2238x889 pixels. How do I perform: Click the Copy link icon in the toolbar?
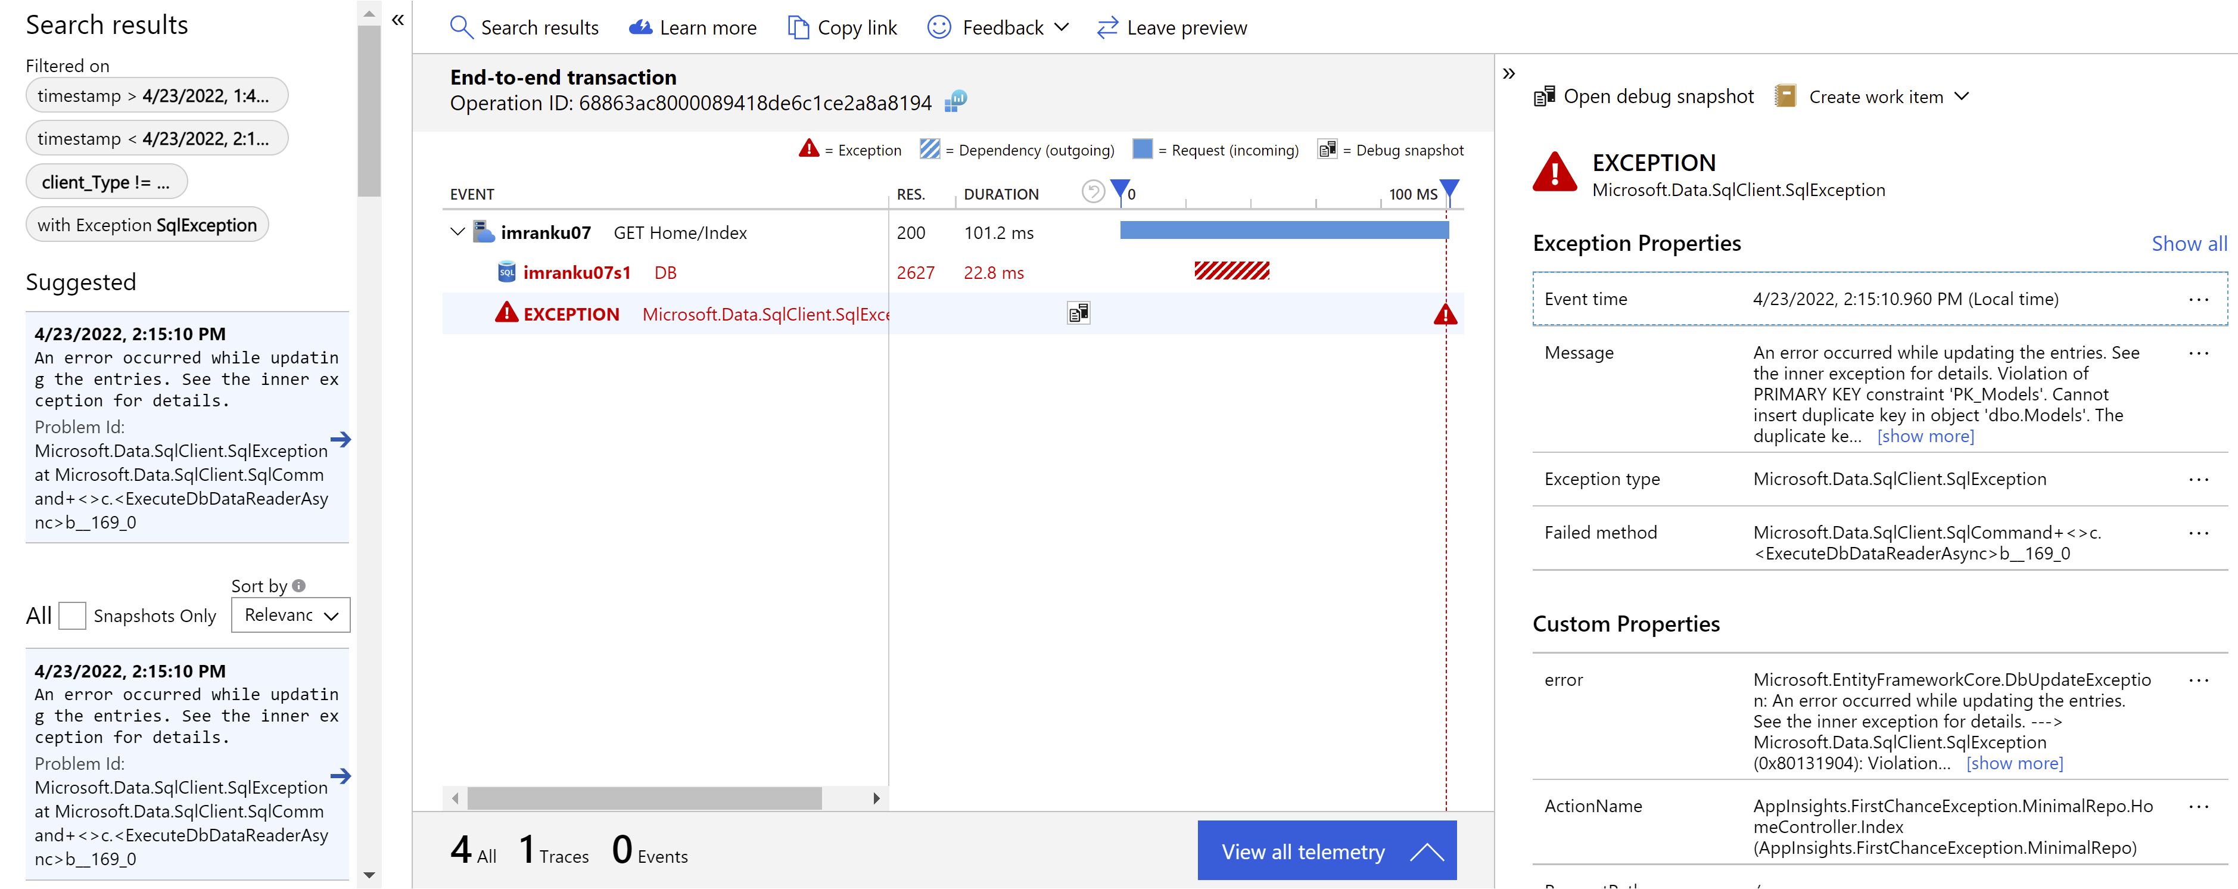point(798,27)
